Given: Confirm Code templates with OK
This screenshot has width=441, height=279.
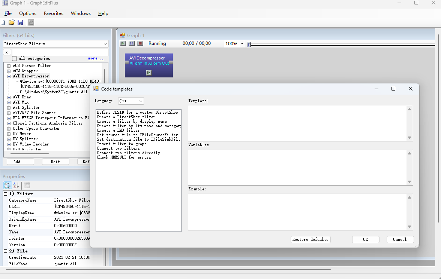Looking at the screenshot, I should [x=366, y=239].
